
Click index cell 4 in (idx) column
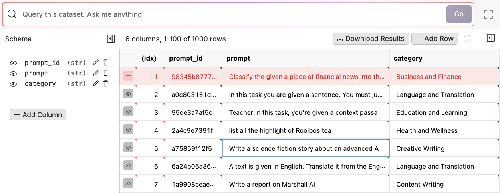click(x=151, y=130)
